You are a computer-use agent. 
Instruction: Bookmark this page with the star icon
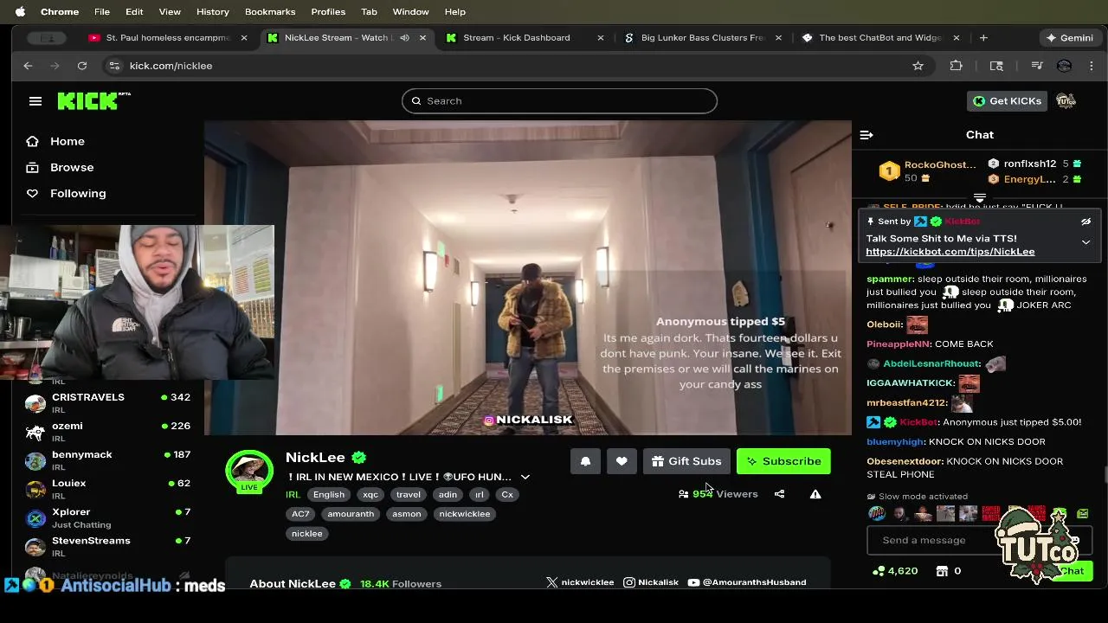click(918, 66)
